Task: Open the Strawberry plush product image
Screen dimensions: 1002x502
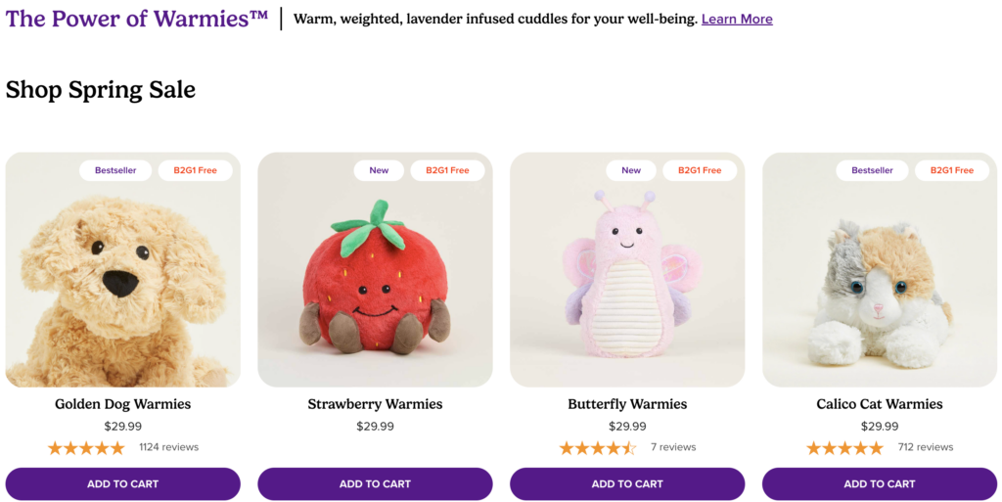Action: coord(375,269)
